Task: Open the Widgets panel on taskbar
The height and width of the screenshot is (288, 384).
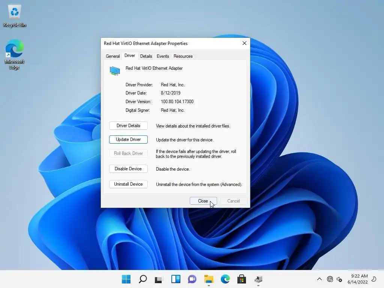Action: coord(175,279)
